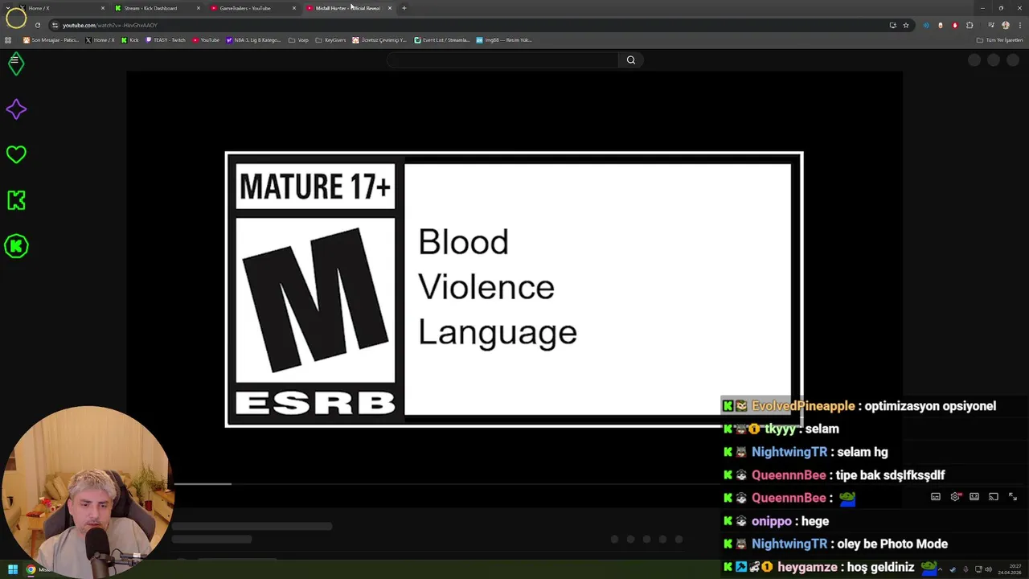Open taskbar volume speaker icon
The height and width of the screenshot is (579, 1029).
coord(988,569)
